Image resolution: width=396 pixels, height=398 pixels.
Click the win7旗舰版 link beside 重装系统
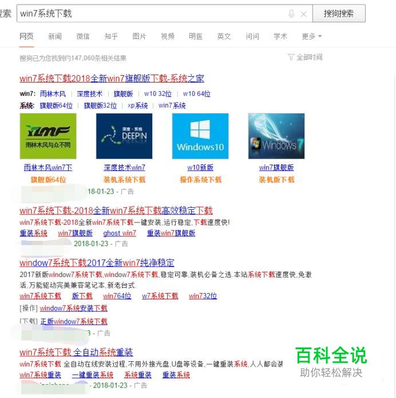tap(75, 233)
